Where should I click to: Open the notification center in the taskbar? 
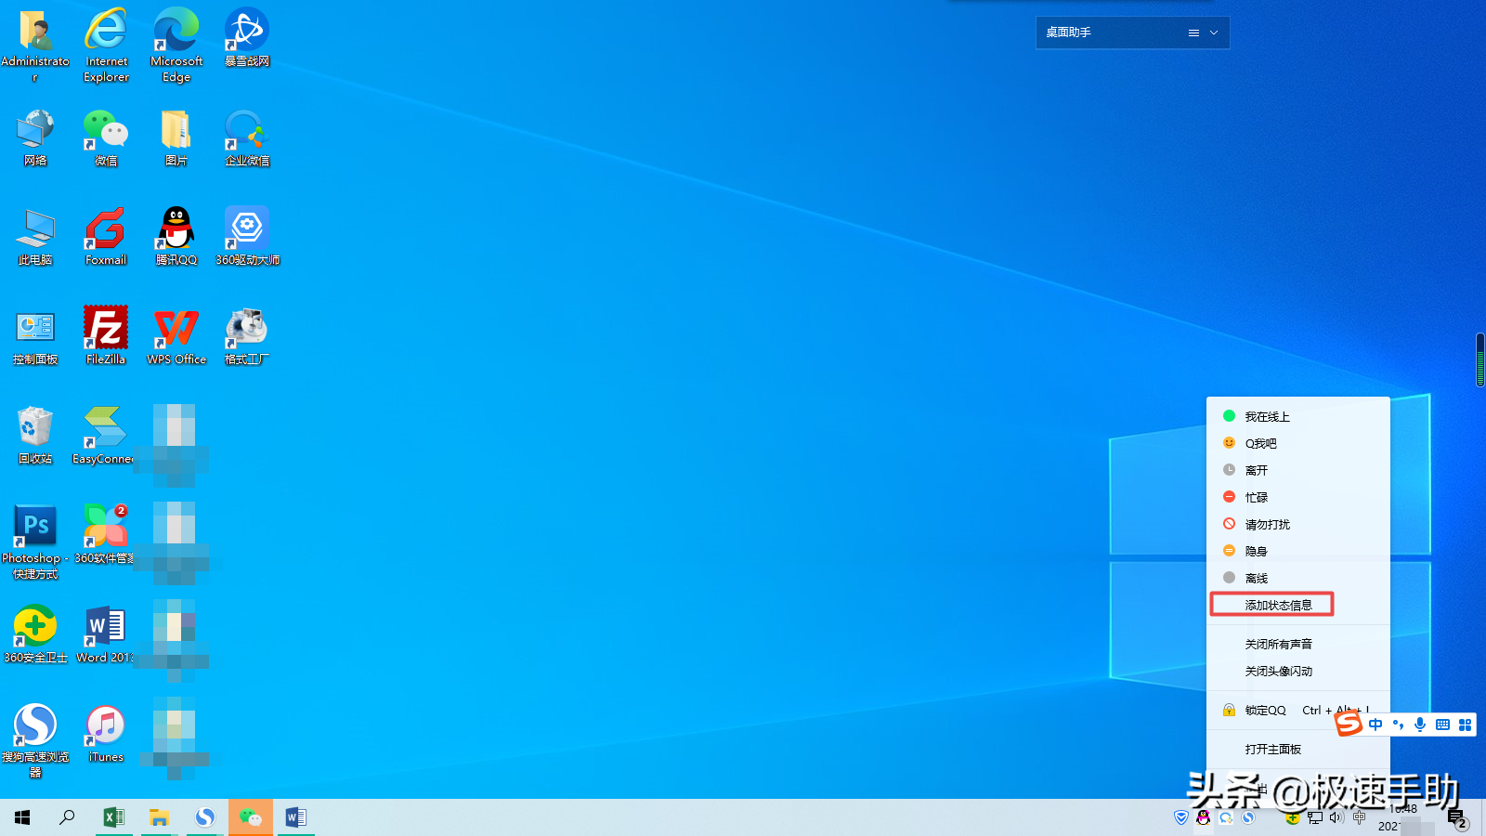(x=1455, y=818)
